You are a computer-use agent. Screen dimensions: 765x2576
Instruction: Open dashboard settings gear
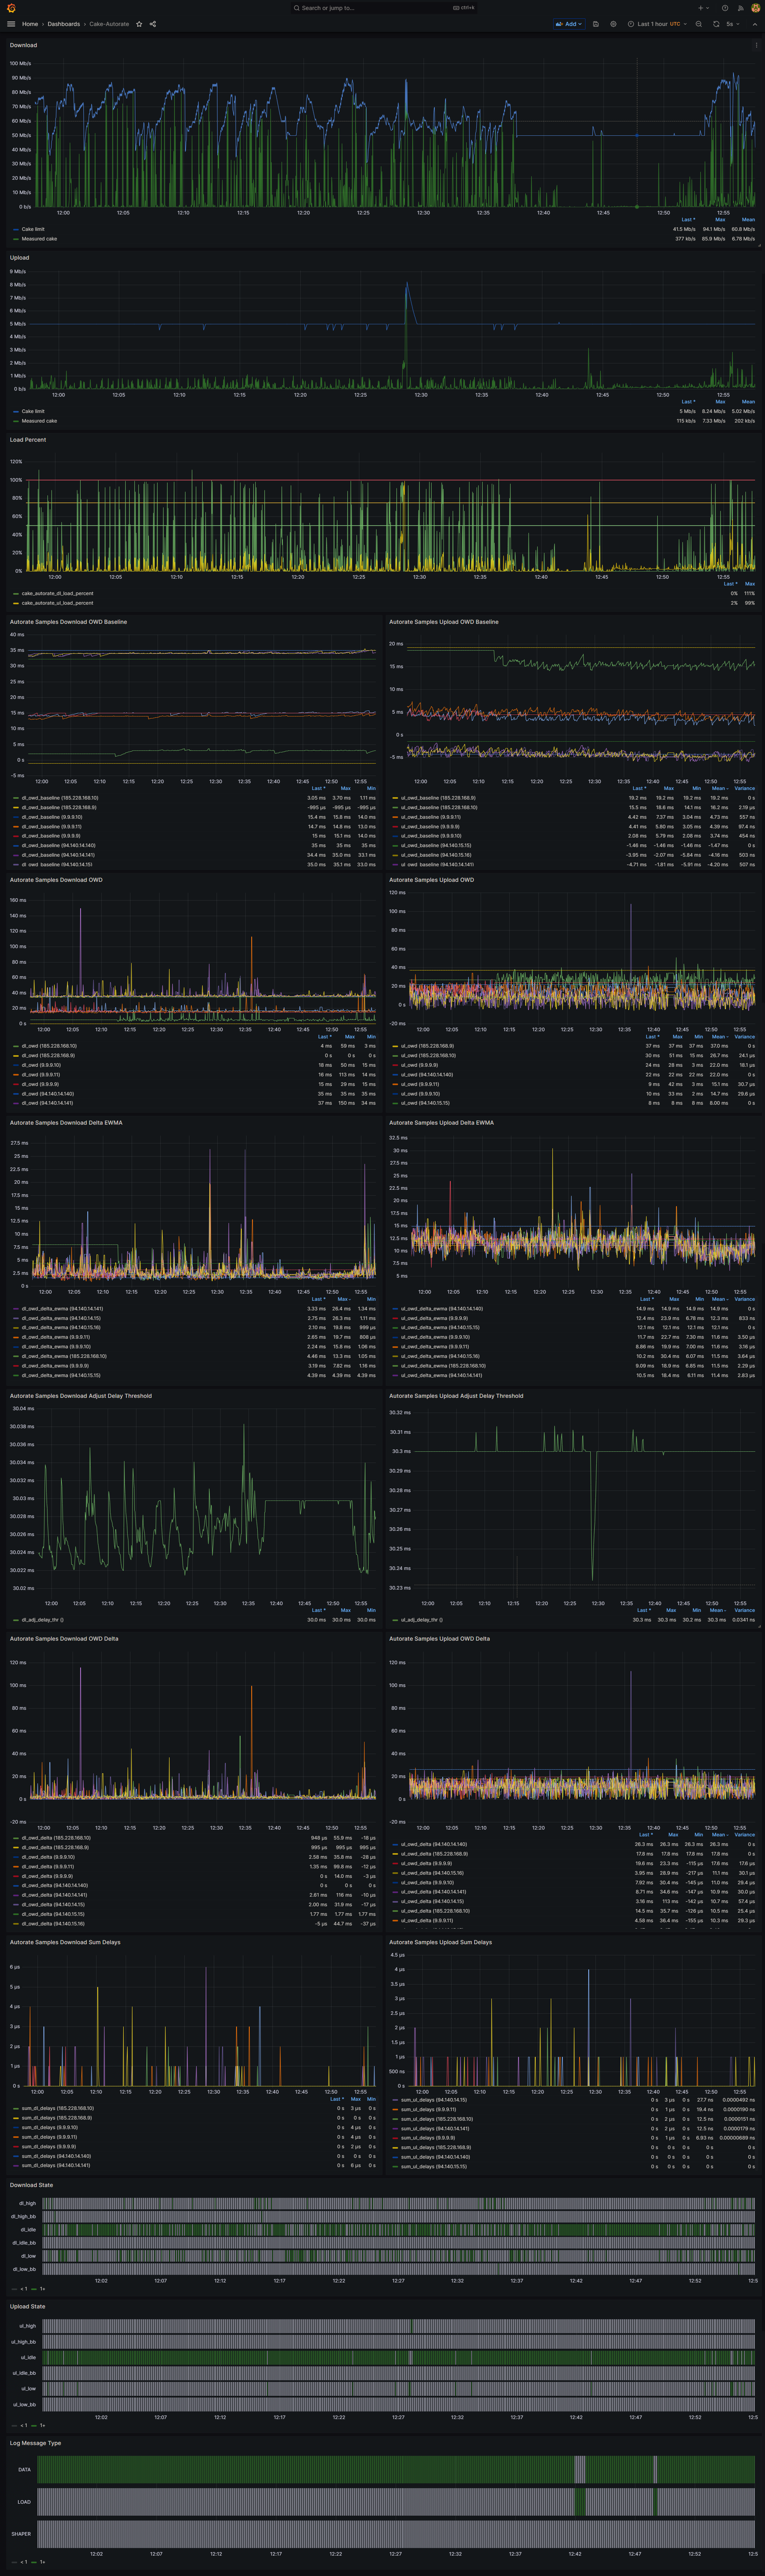point(613,24)
